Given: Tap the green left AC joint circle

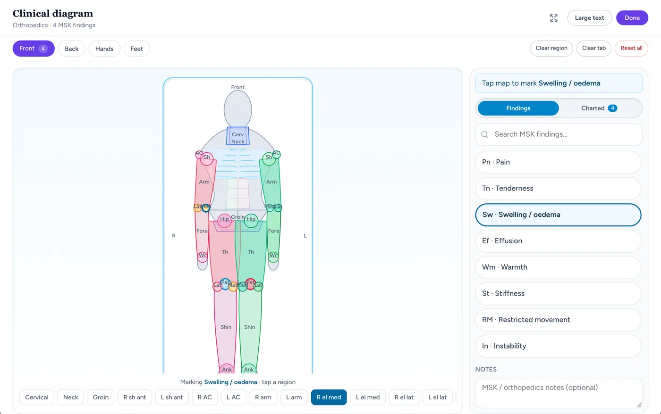Looking at the screenshot, I should pyautogui.click(x=277, y=154).
